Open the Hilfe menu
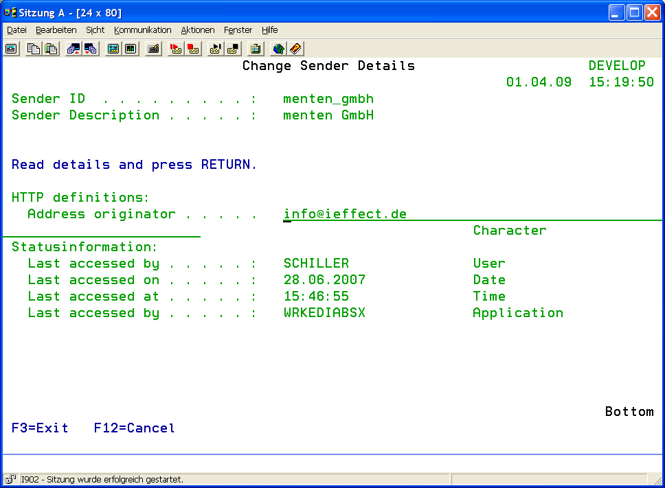This screenshot has width=665, height=488. (x=269, y=30)
